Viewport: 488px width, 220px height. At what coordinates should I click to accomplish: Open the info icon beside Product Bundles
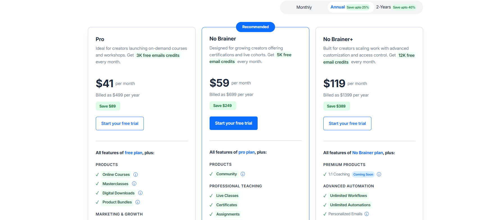coord(138,202)
